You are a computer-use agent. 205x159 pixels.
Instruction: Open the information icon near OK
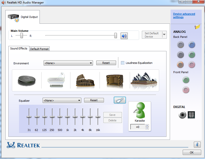[x=197, y=145]
